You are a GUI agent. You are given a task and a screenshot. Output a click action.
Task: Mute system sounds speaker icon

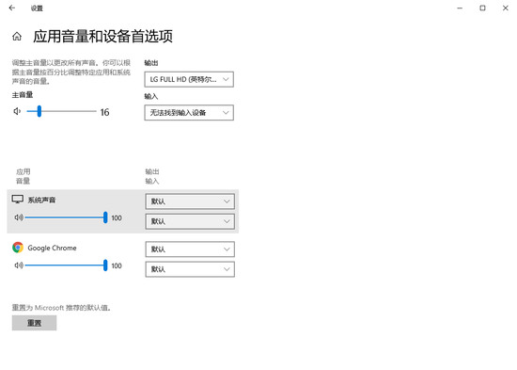19,217
